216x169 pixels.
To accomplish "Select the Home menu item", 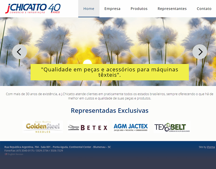I will click(x=89, y=9).
